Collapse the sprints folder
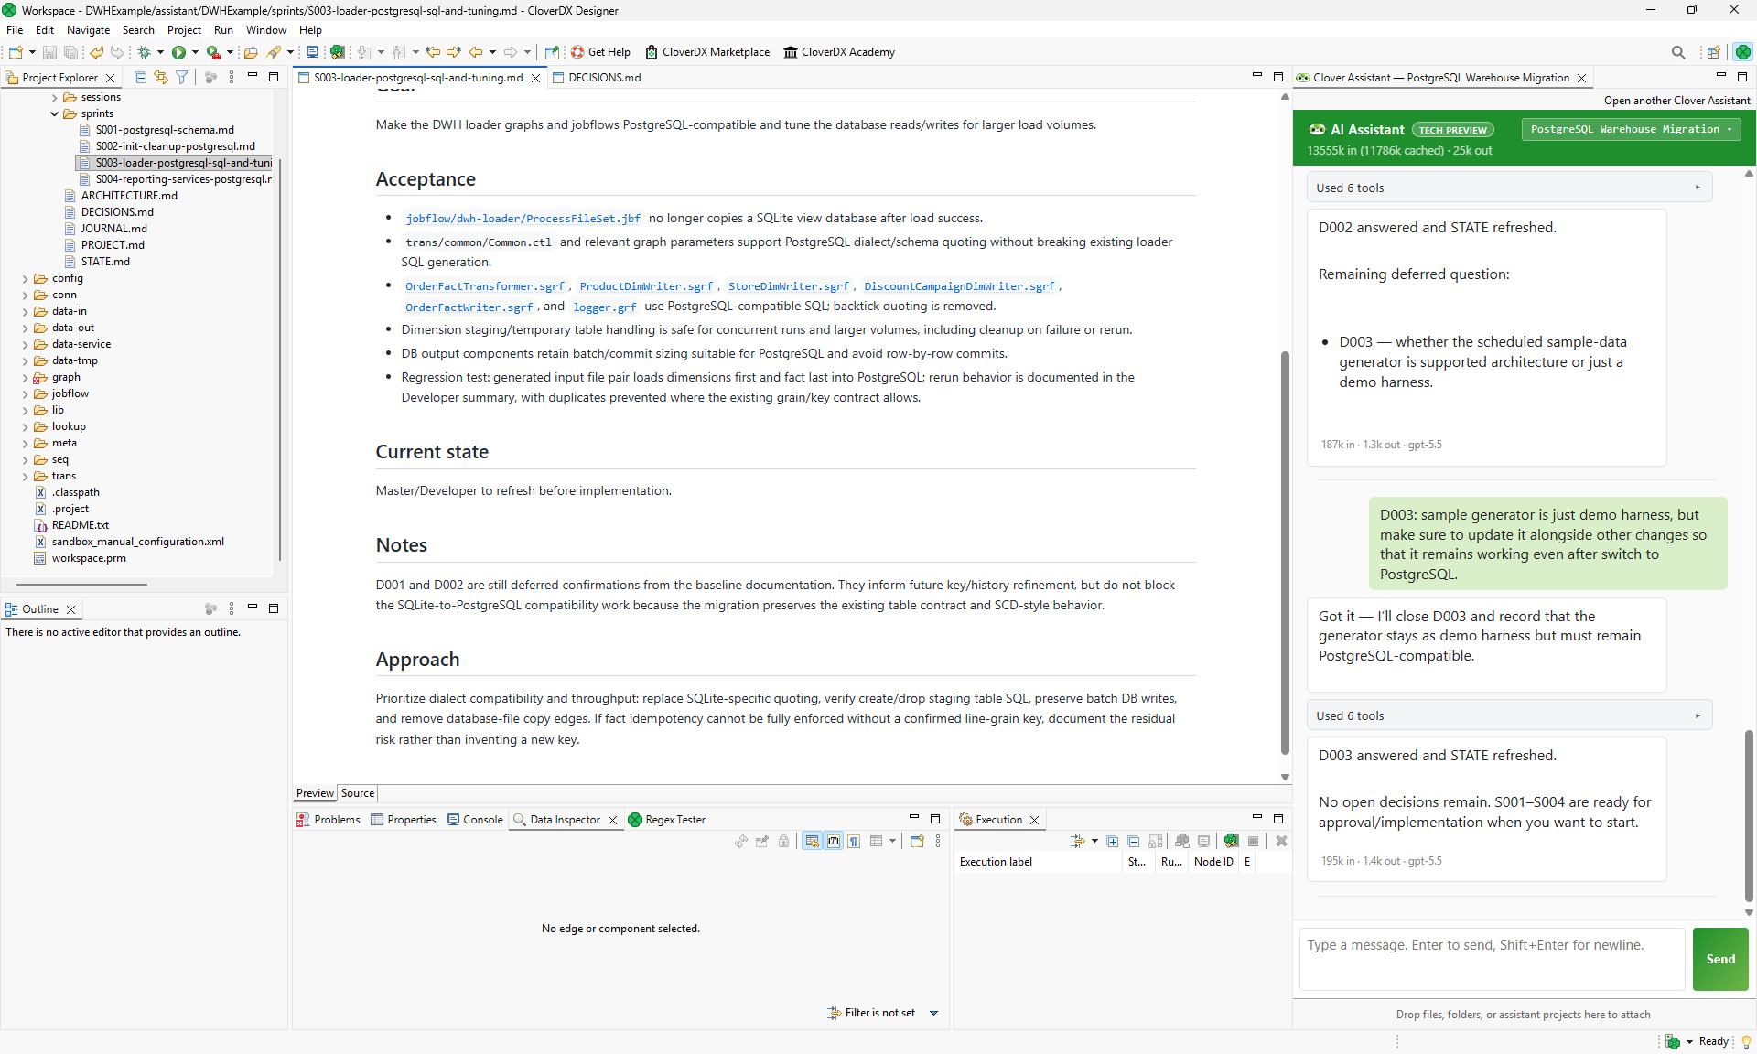 point(55,114)
